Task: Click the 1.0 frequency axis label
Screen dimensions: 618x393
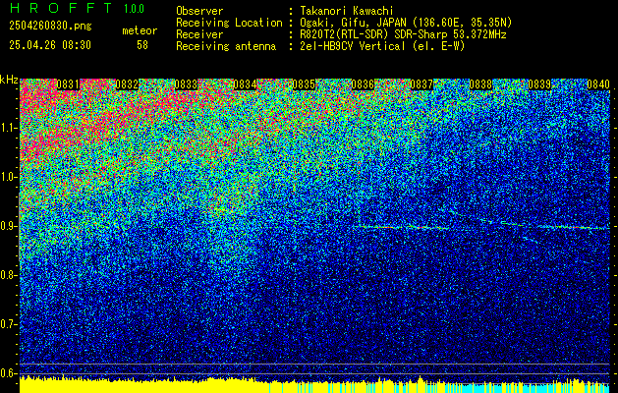Action: tap(8, 178)
